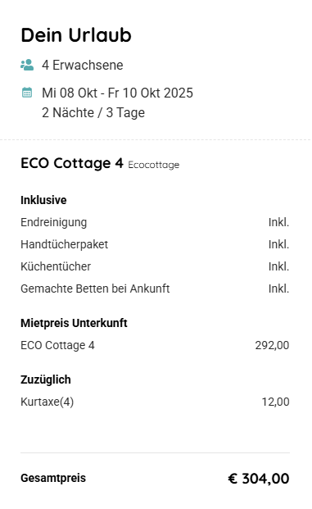Click the € 304,00 Gesamtpreis total
This screenshot has height=509, width=312.
(259, 479)
